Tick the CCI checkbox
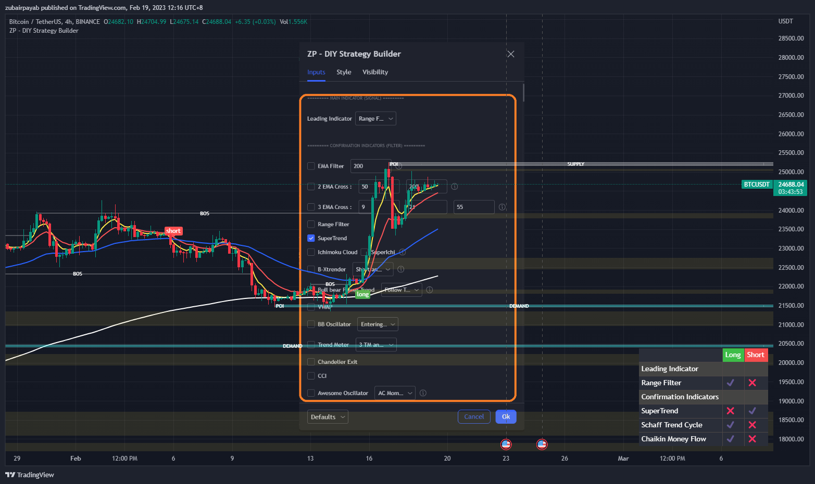This screenshot has width=815, height=484. (311, 376)
